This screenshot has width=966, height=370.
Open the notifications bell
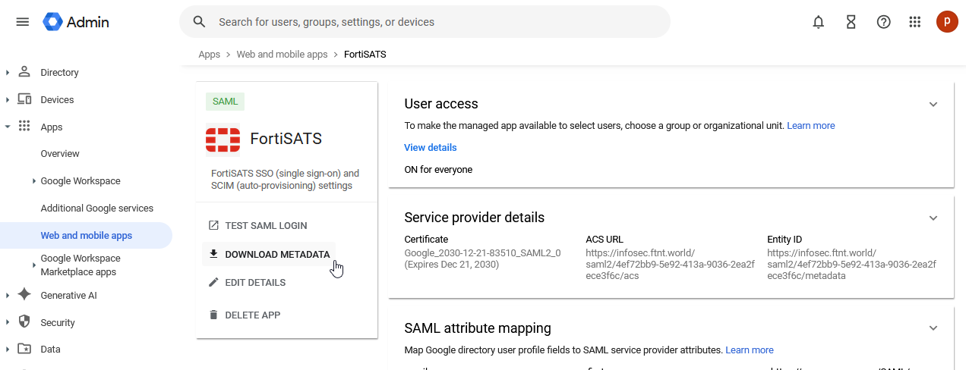[818, 22]
